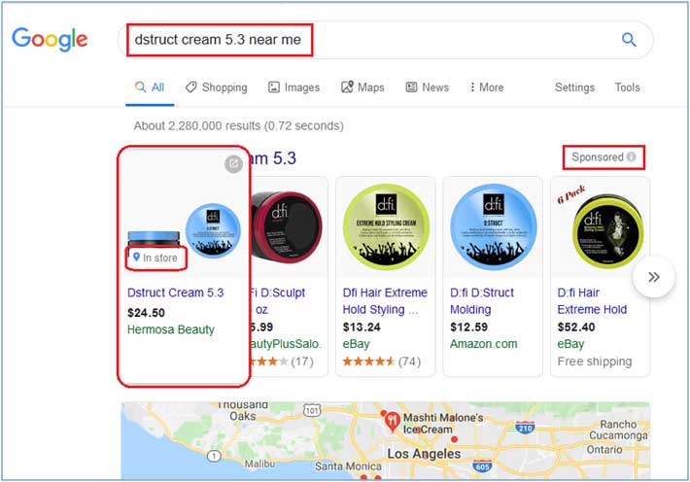690x482 pixels.
Task: Open the Maps tab
Action: [362, 87]
